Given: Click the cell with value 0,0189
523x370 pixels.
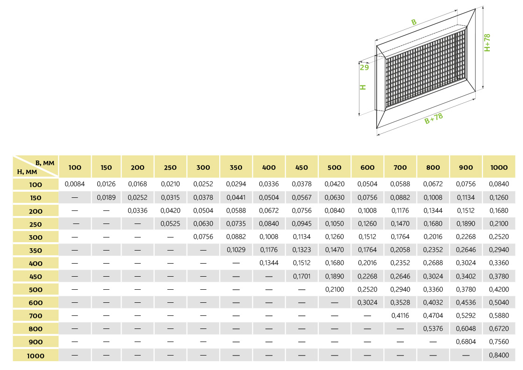Looking at the screenshot, I should click(x=106, y=197).
